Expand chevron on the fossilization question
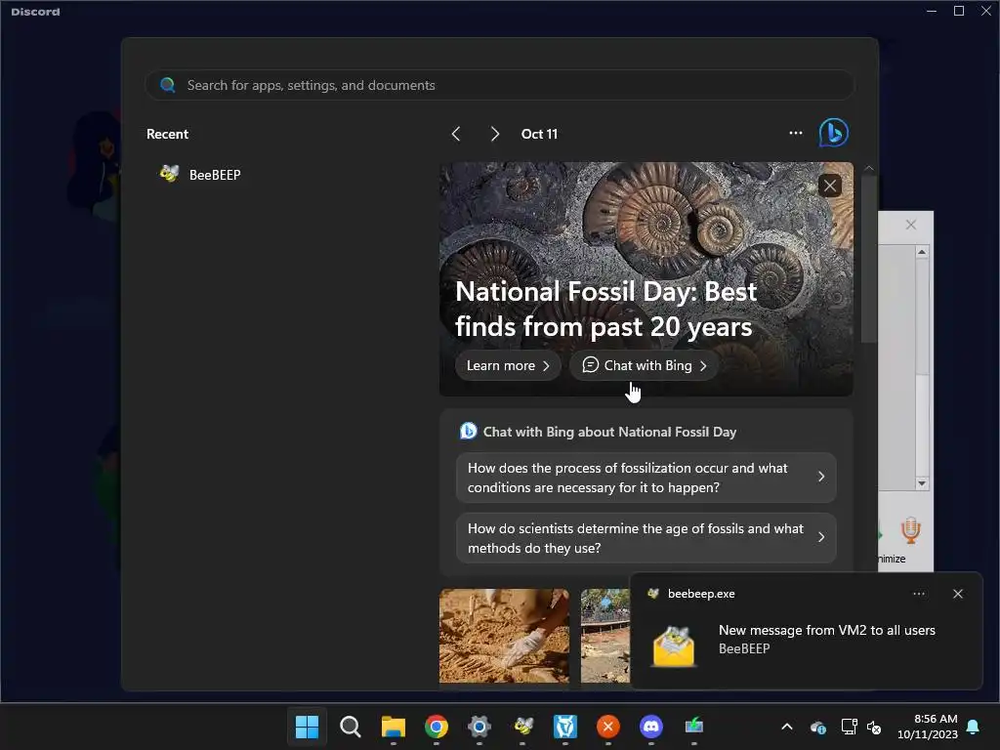 point(820,477)
